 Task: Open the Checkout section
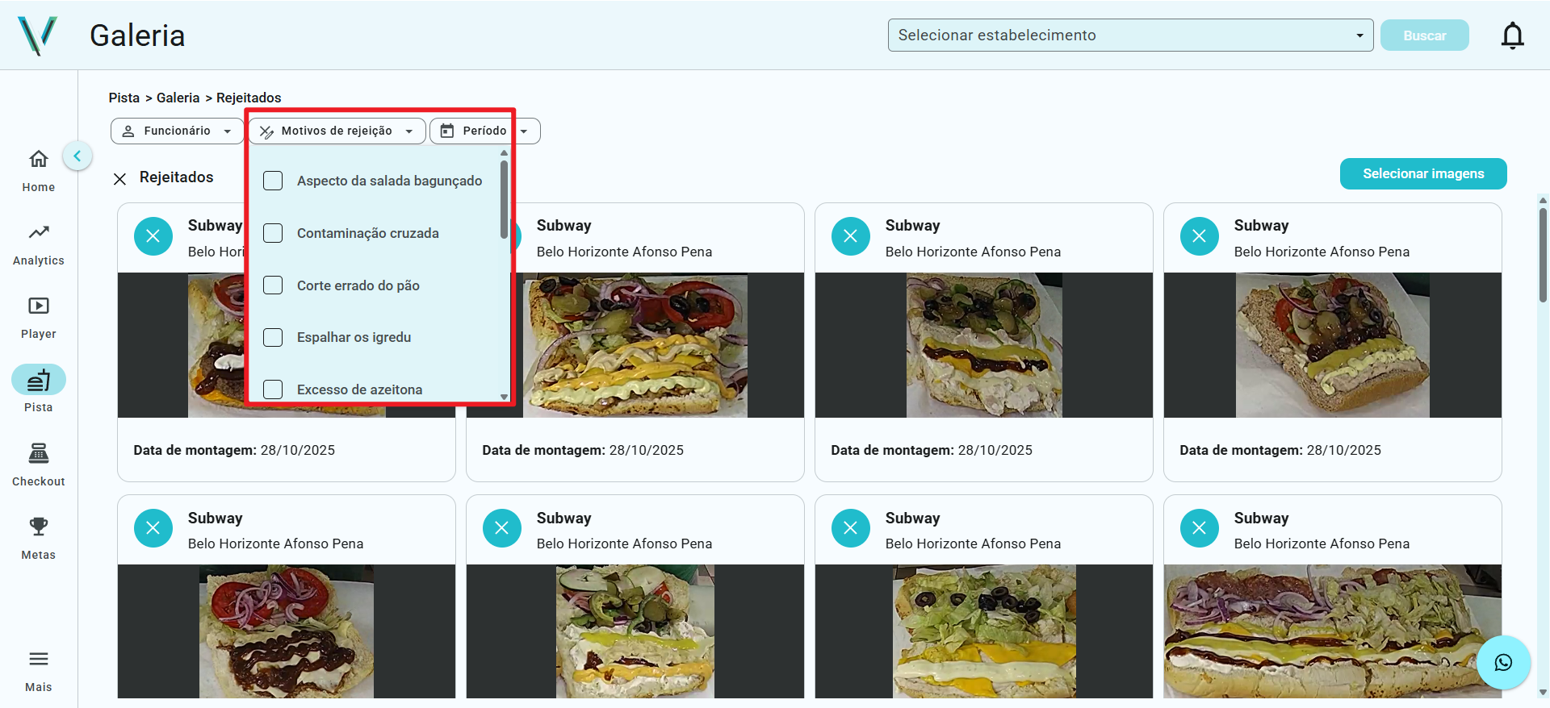[x=39, y=465]
